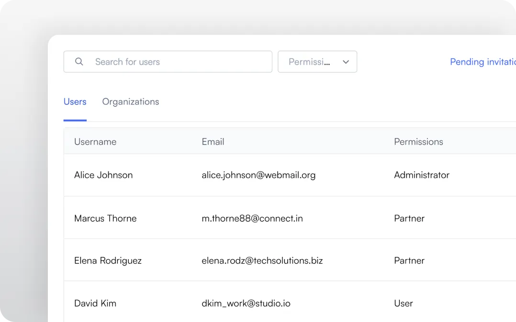Click alice.johnson@webmail.org email address
This screenshot has width=516, height=322.
(258, 175)
